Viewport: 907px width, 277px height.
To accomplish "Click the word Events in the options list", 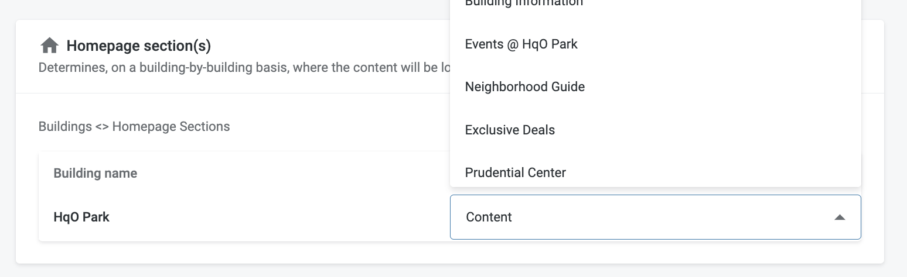I will point(484,44).
